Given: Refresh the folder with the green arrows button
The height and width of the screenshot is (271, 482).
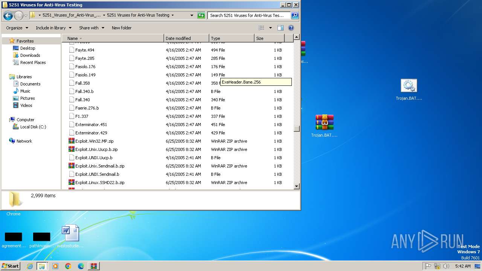Looking at the screenshot, I should (x=201, y=15).
